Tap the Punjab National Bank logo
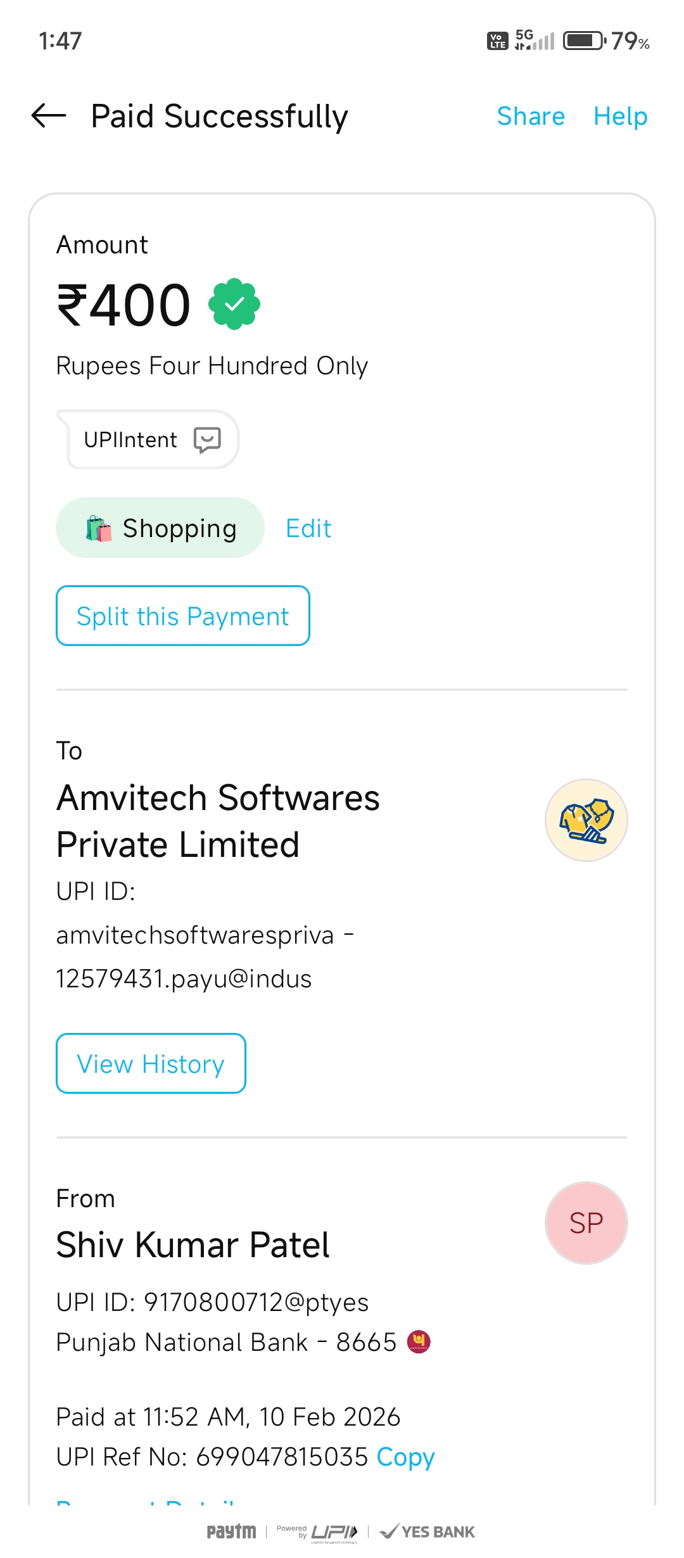 pyautogui.click(x=419, y=1341)
